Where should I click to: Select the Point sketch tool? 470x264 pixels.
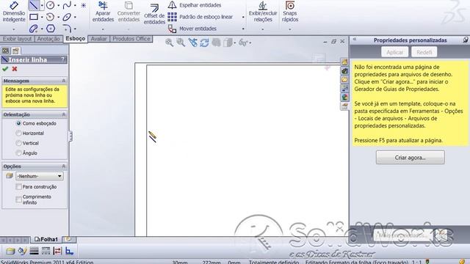click(83, 5)
